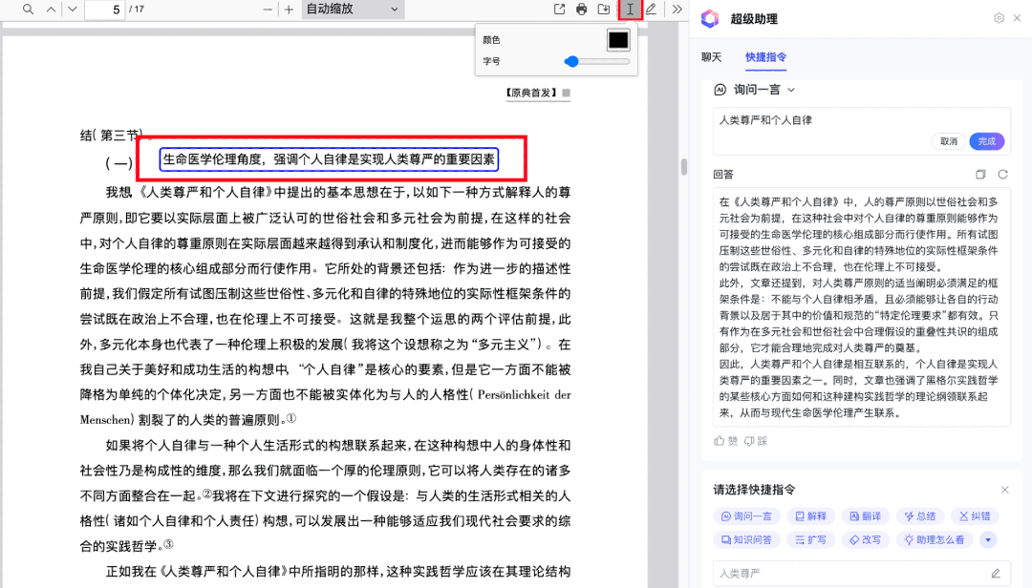Select the pen drawing tool icon
The image size is (1032, 588).
[x=652, y=10]
